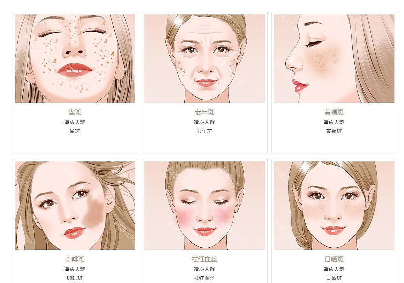The height and width of the screenshot is (283, 404).
Task: Click the 日晒斑 card title
Action: [334, 259]
